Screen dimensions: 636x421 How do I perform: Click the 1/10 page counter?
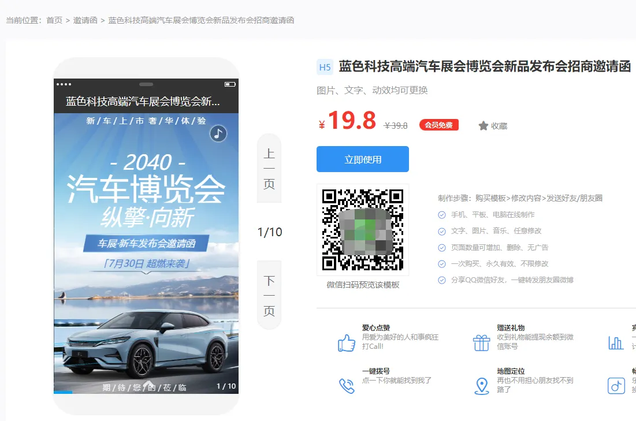270,232
